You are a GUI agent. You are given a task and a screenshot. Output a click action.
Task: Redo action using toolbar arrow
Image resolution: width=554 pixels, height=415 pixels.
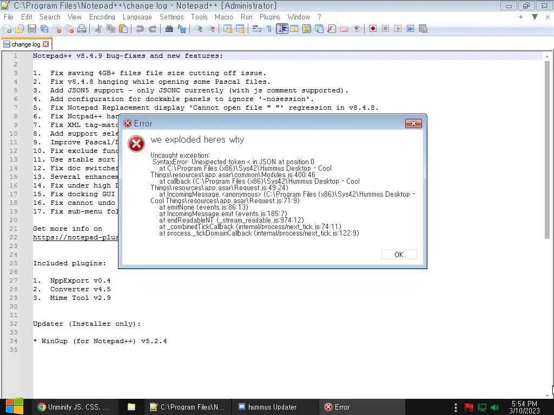[152, 29]
